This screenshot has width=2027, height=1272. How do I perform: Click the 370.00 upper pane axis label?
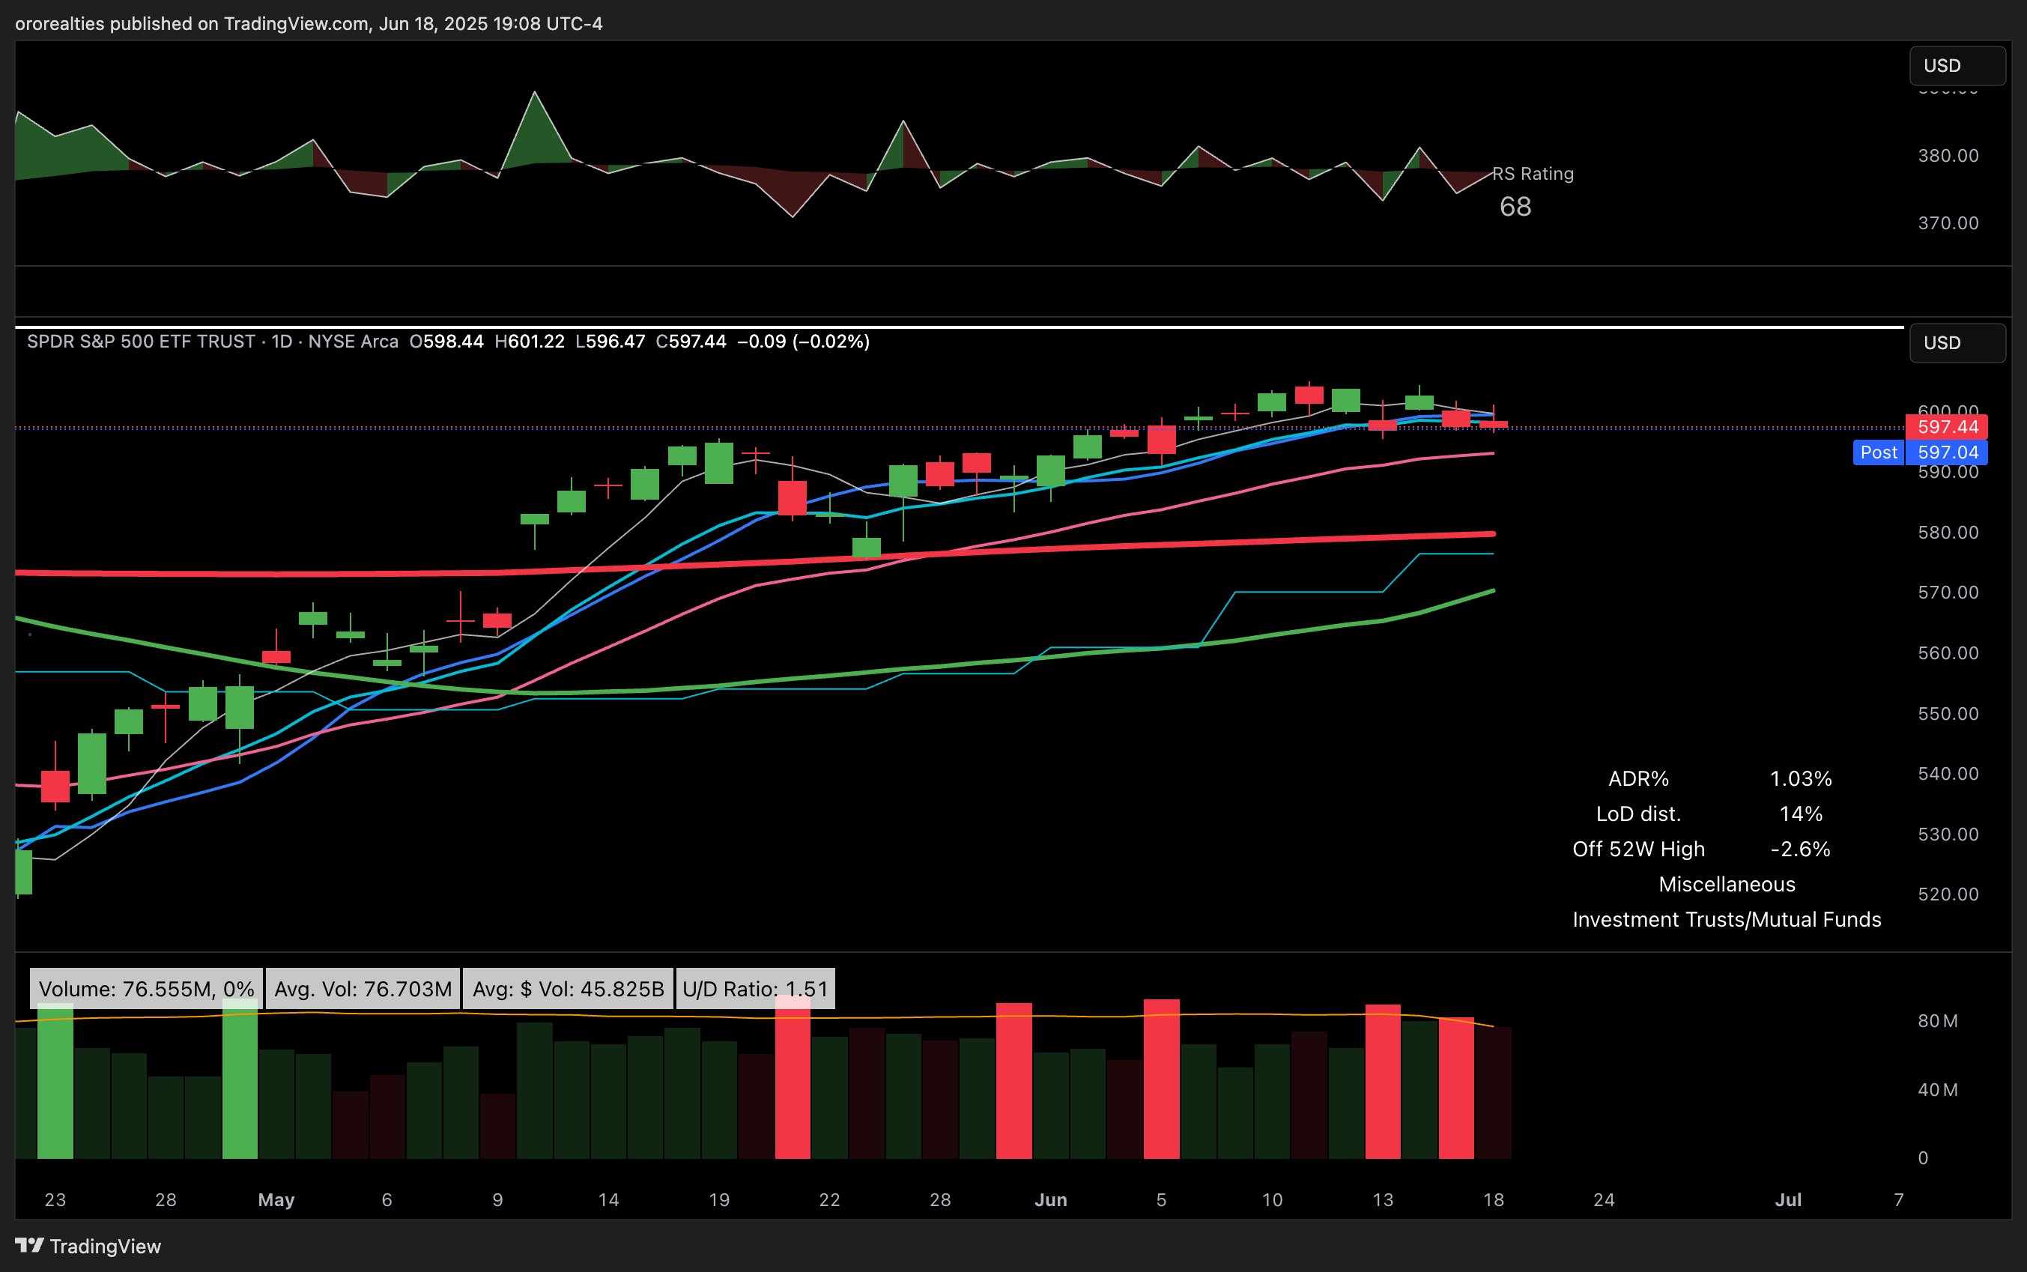point(1948,223)
